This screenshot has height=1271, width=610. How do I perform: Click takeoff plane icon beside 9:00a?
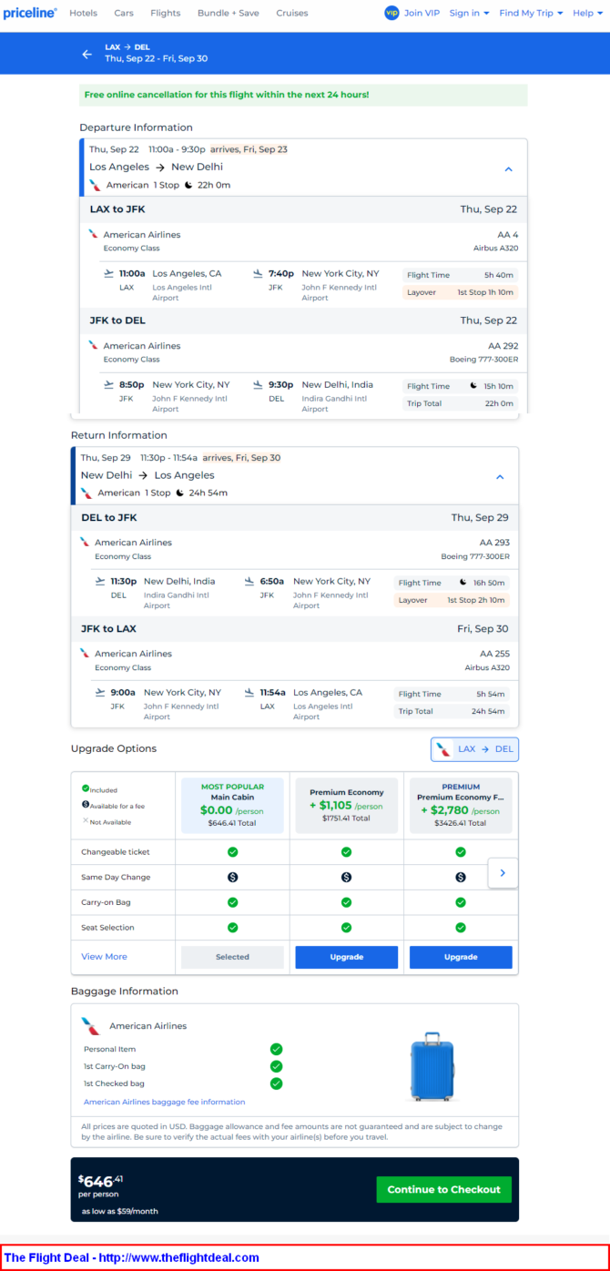(x=100, y=692)
